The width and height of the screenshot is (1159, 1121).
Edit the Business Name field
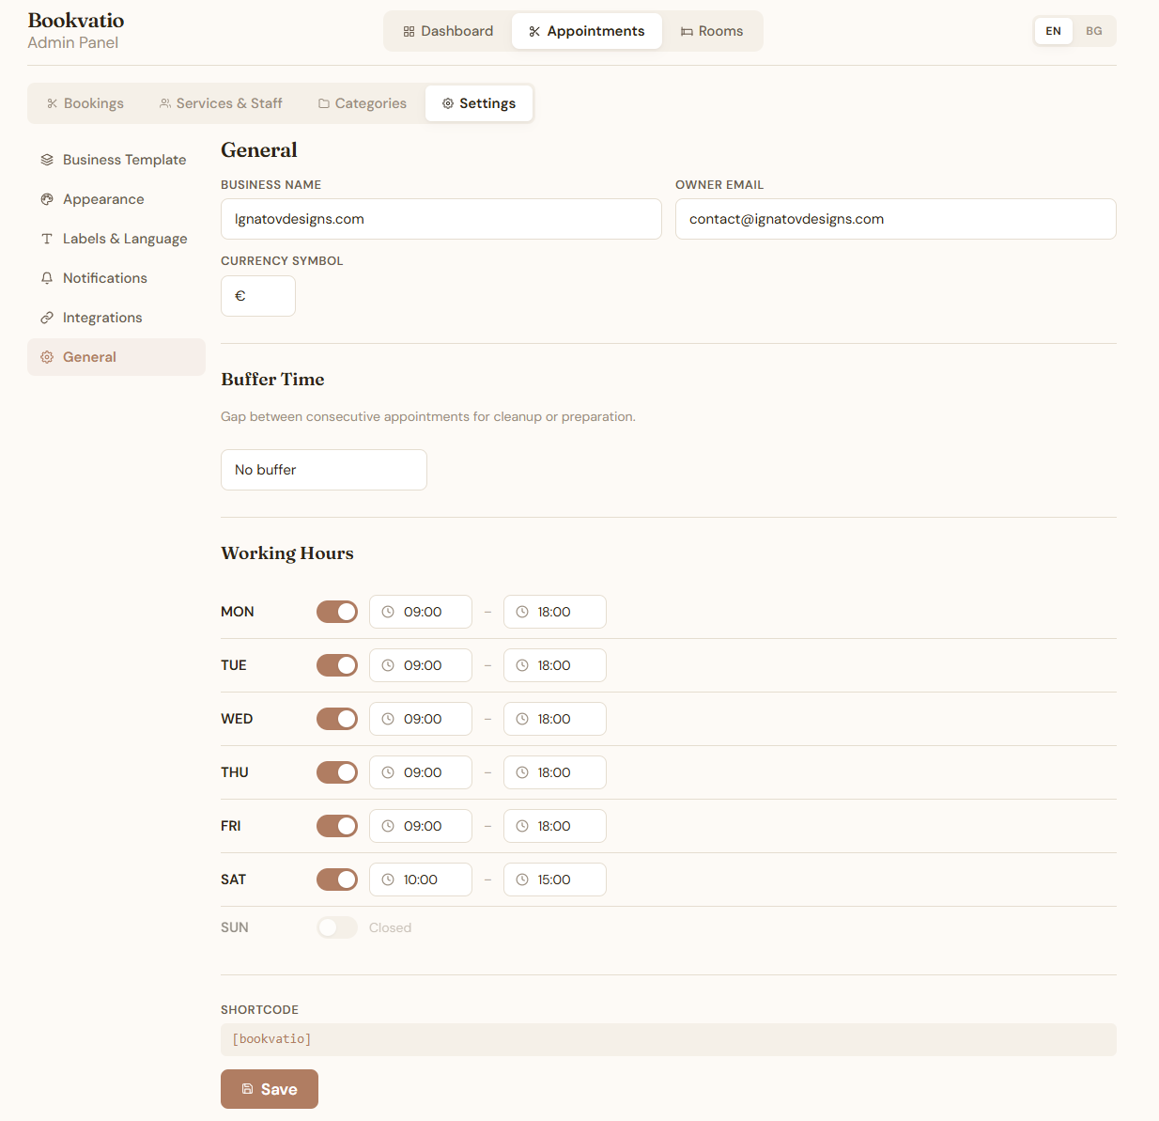(441, 219)
